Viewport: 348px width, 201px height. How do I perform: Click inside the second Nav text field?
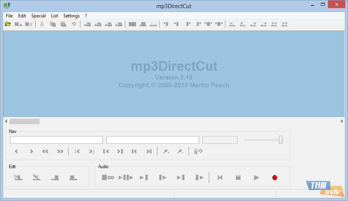(x=153, y=140)
